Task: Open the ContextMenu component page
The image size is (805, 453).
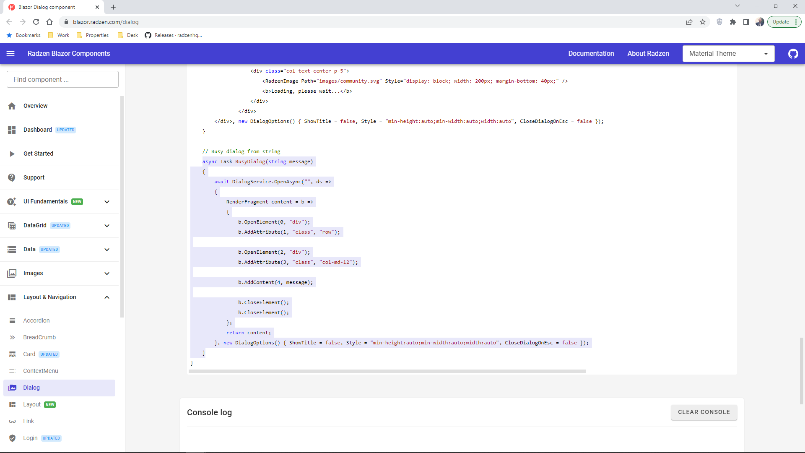Action: coord(41,371)
